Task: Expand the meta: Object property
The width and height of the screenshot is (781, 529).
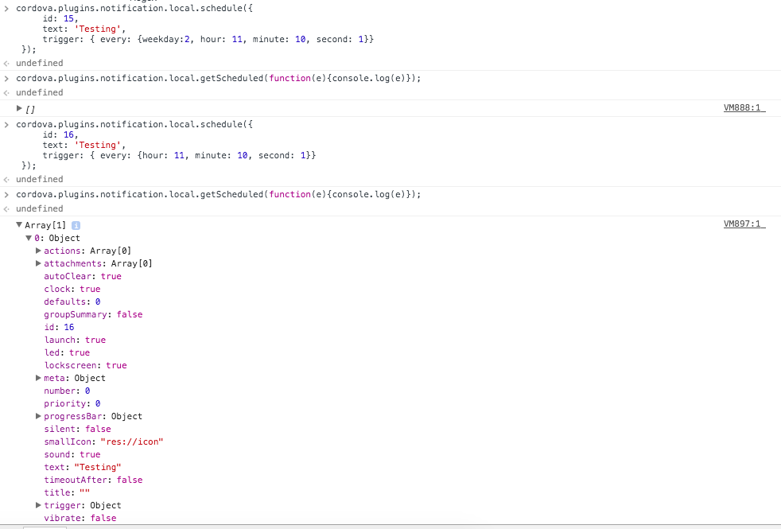Action: coord(38,378)
